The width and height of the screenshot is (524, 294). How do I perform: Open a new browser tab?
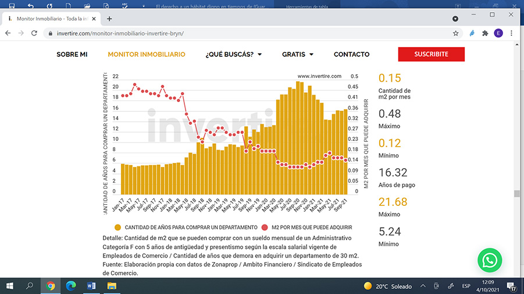[x=109, y=19]
